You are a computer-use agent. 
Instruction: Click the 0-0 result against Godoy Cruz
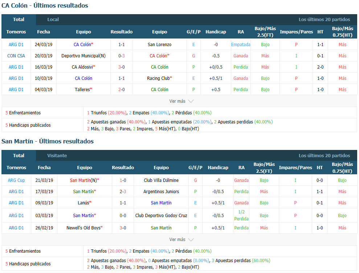pos(123,215)
